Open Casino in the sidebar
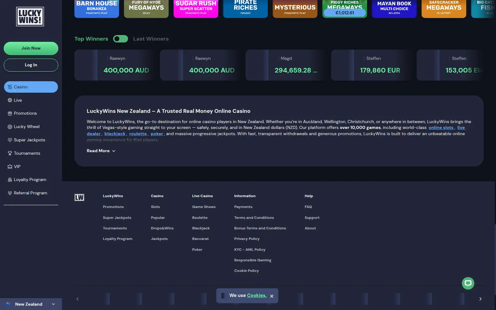This screenshot has width=496, height=310. coord(31,87)
